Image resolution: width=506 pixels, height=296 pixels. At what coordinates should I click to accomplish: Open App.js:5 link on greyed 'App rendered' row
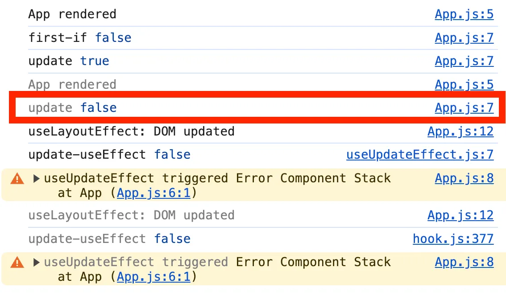point(464,85)
